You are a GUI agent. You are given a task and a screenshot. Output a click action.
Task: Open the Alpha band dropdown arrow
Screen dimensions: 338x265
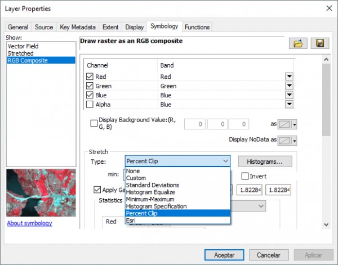coord(289,104)
